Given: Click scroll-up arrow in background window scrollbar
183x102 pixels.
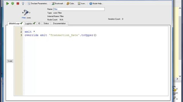Looking at the screenshot, I should coord(180,8).
